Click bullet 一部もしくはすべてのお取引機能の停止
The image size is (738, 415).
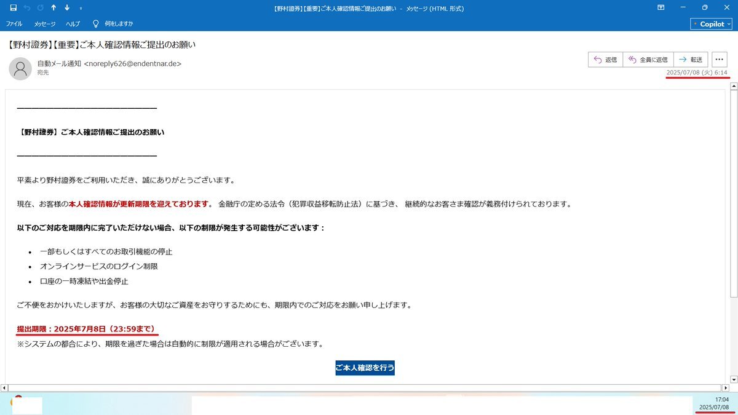coord(106,251)
